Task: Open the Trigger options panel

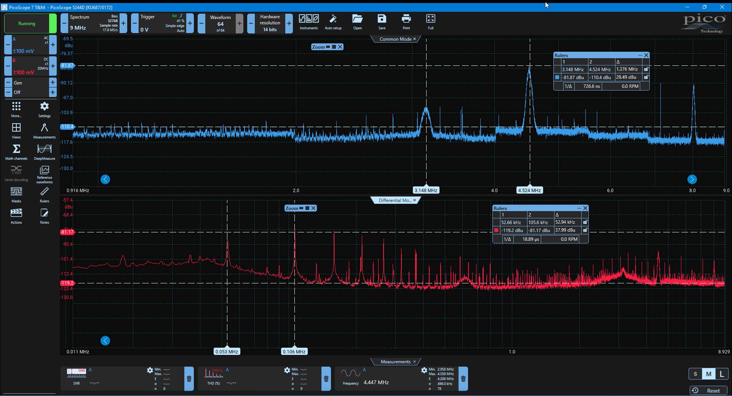Action: tap(162, 24)
